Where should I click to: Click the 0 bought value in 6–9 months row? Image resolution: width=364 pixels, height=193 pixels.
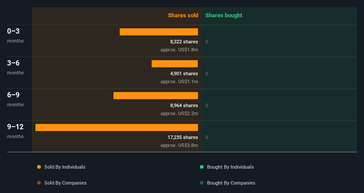207,105
